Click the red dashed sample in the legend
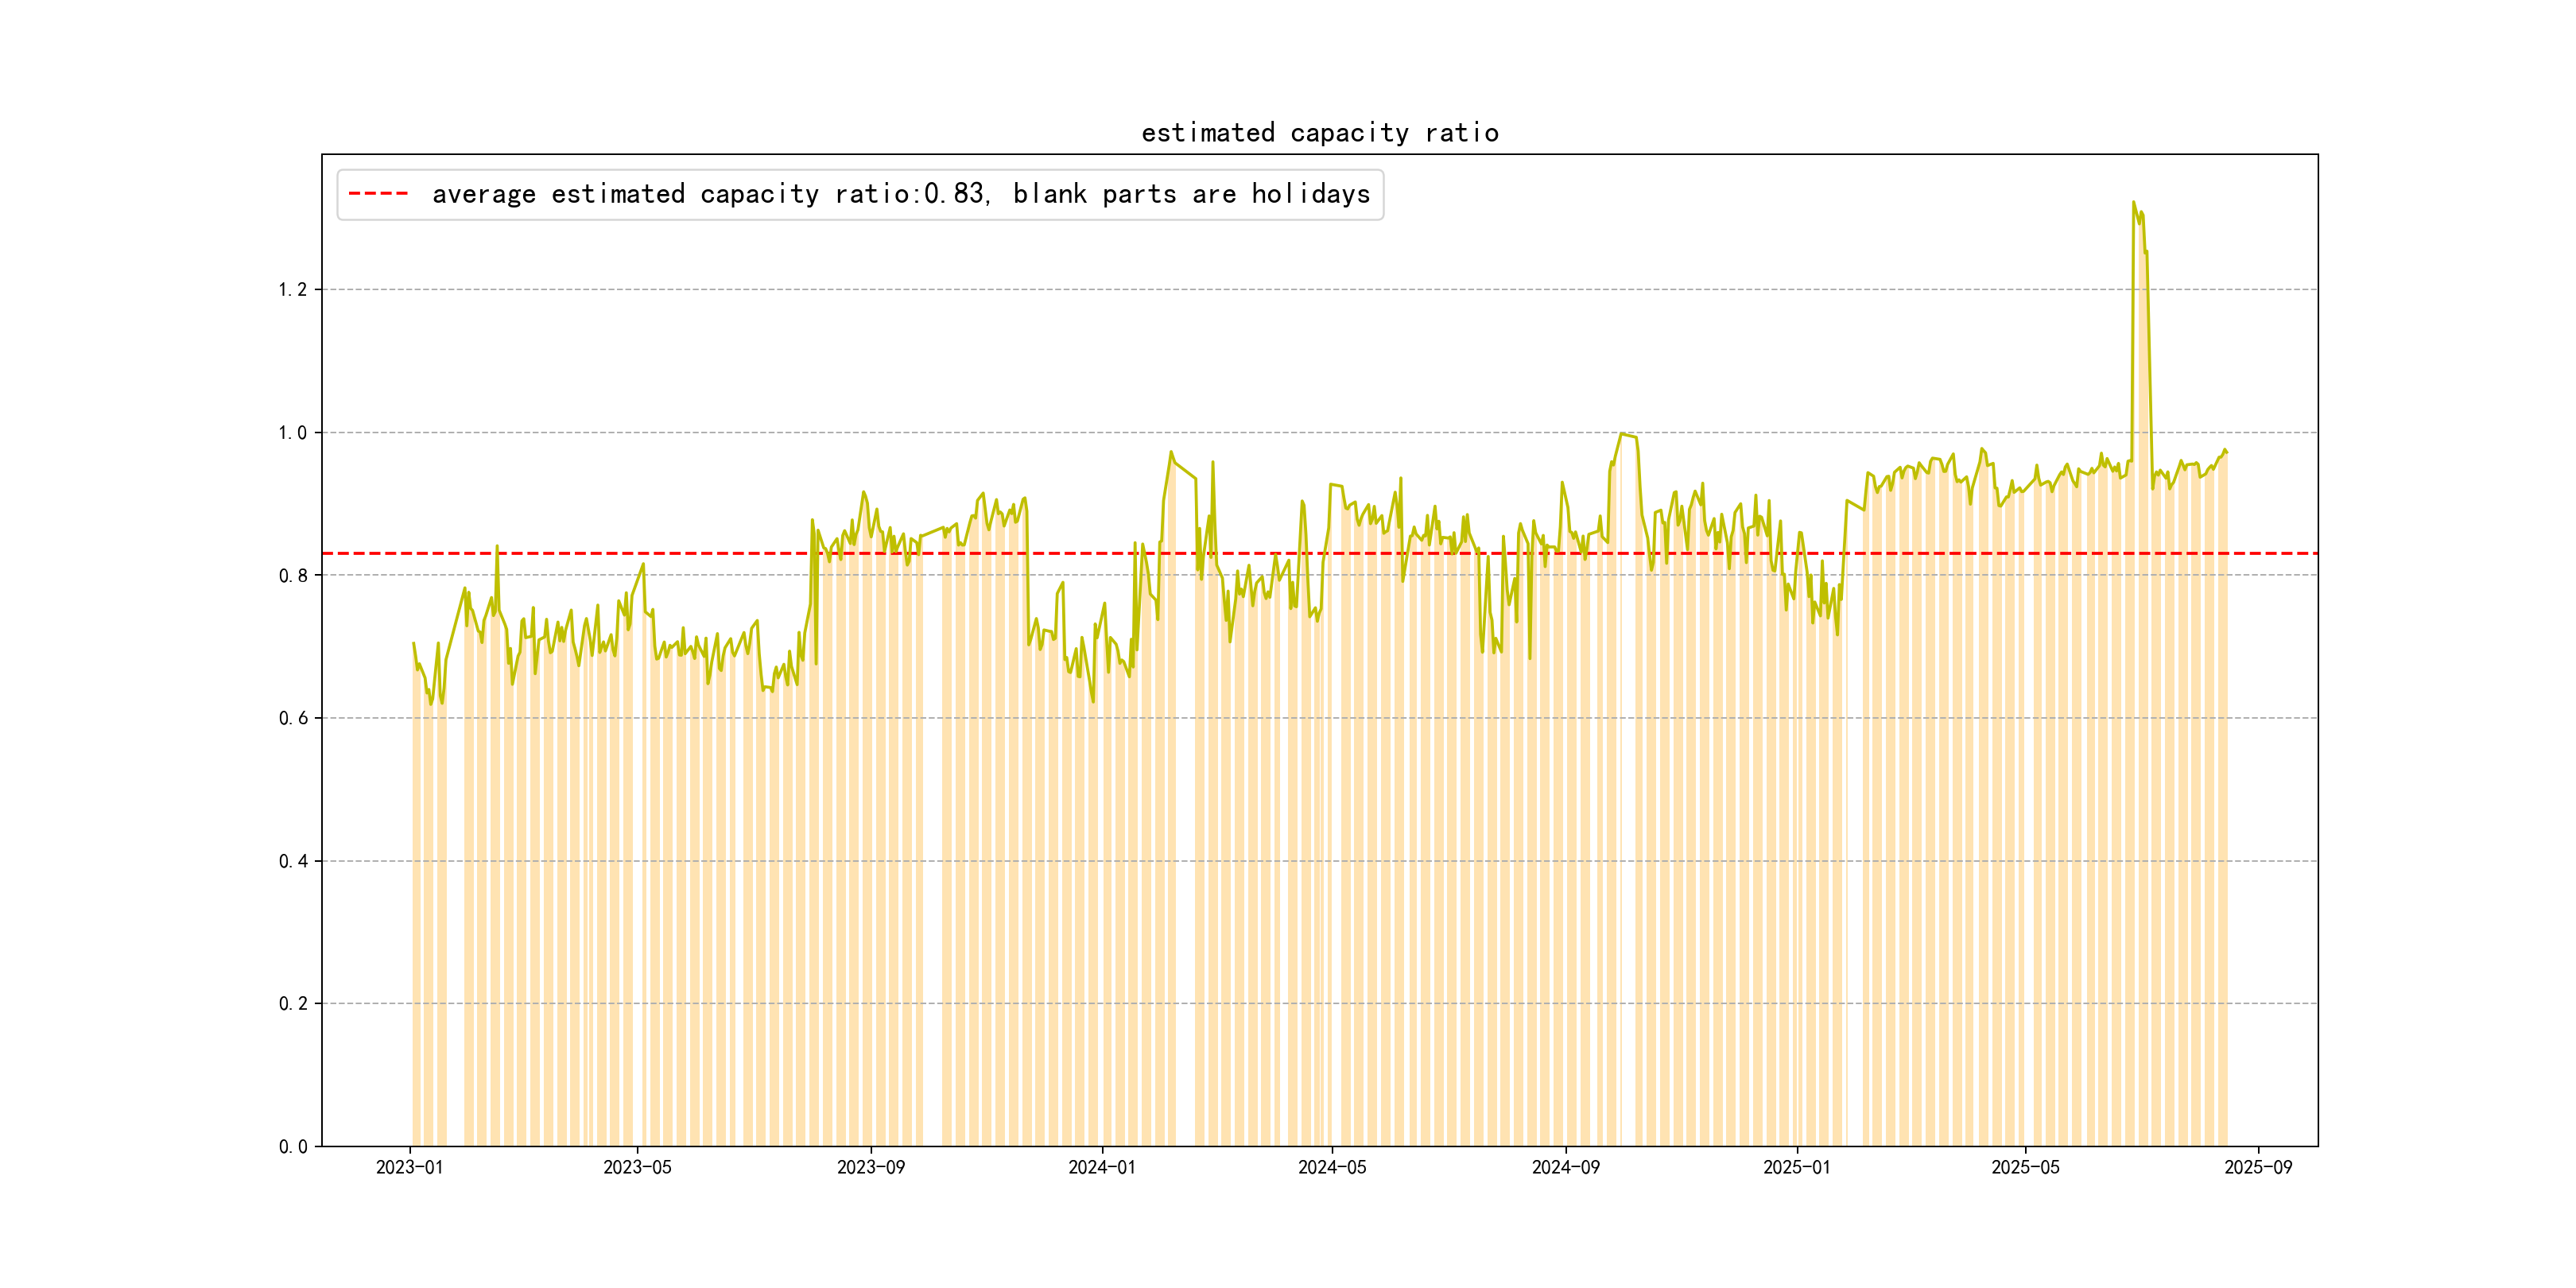The width and height of the screenshot is (2576, 1288). click(x=378, y=194)
